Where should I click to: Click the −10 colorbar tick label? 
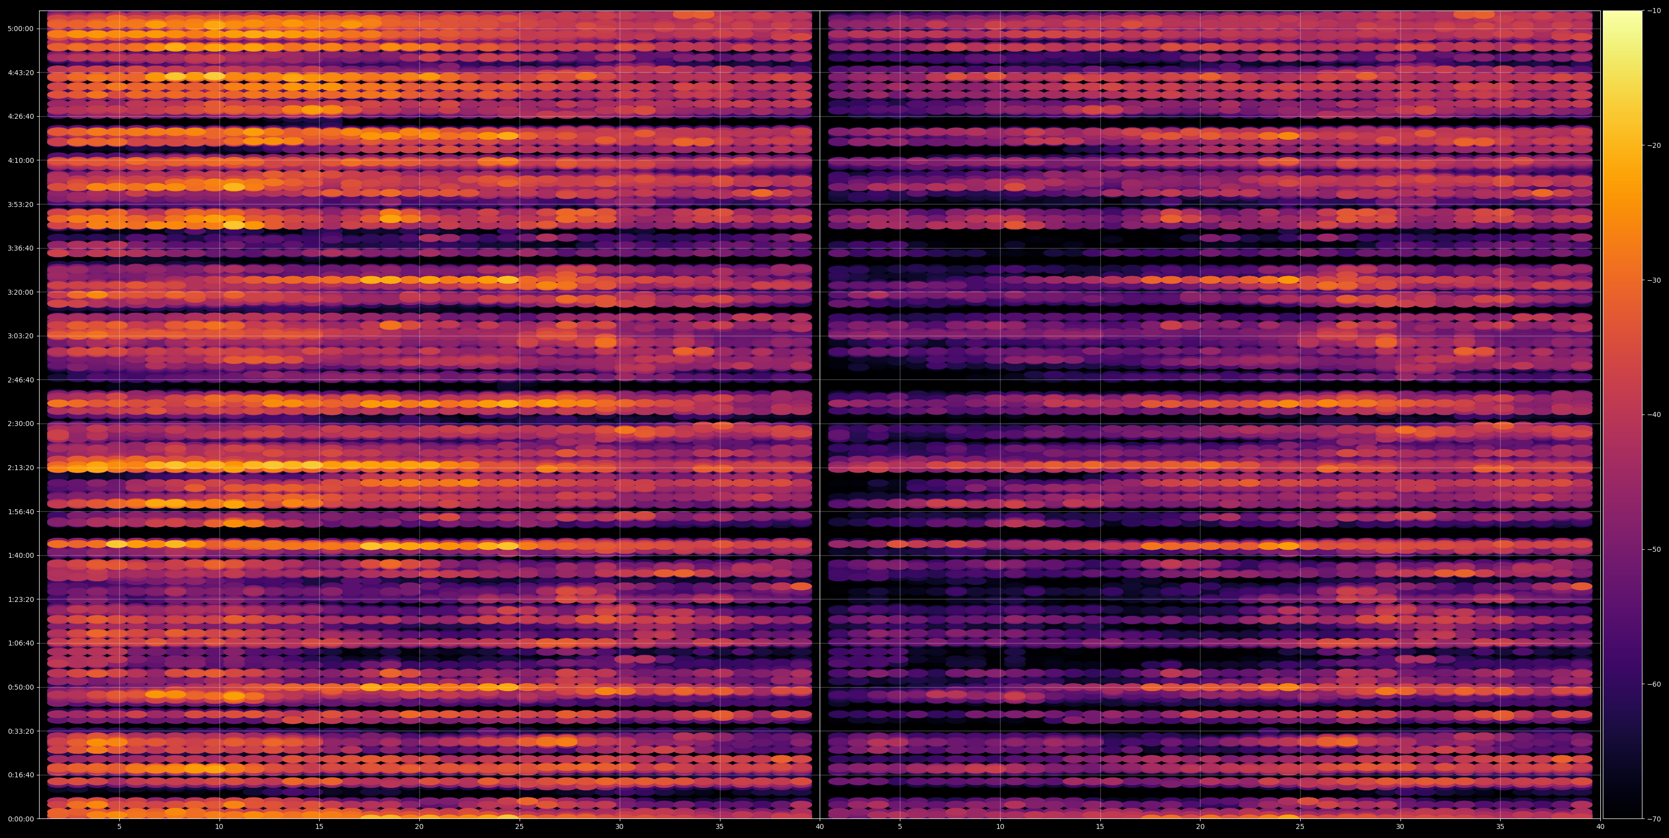(1654, 11)
